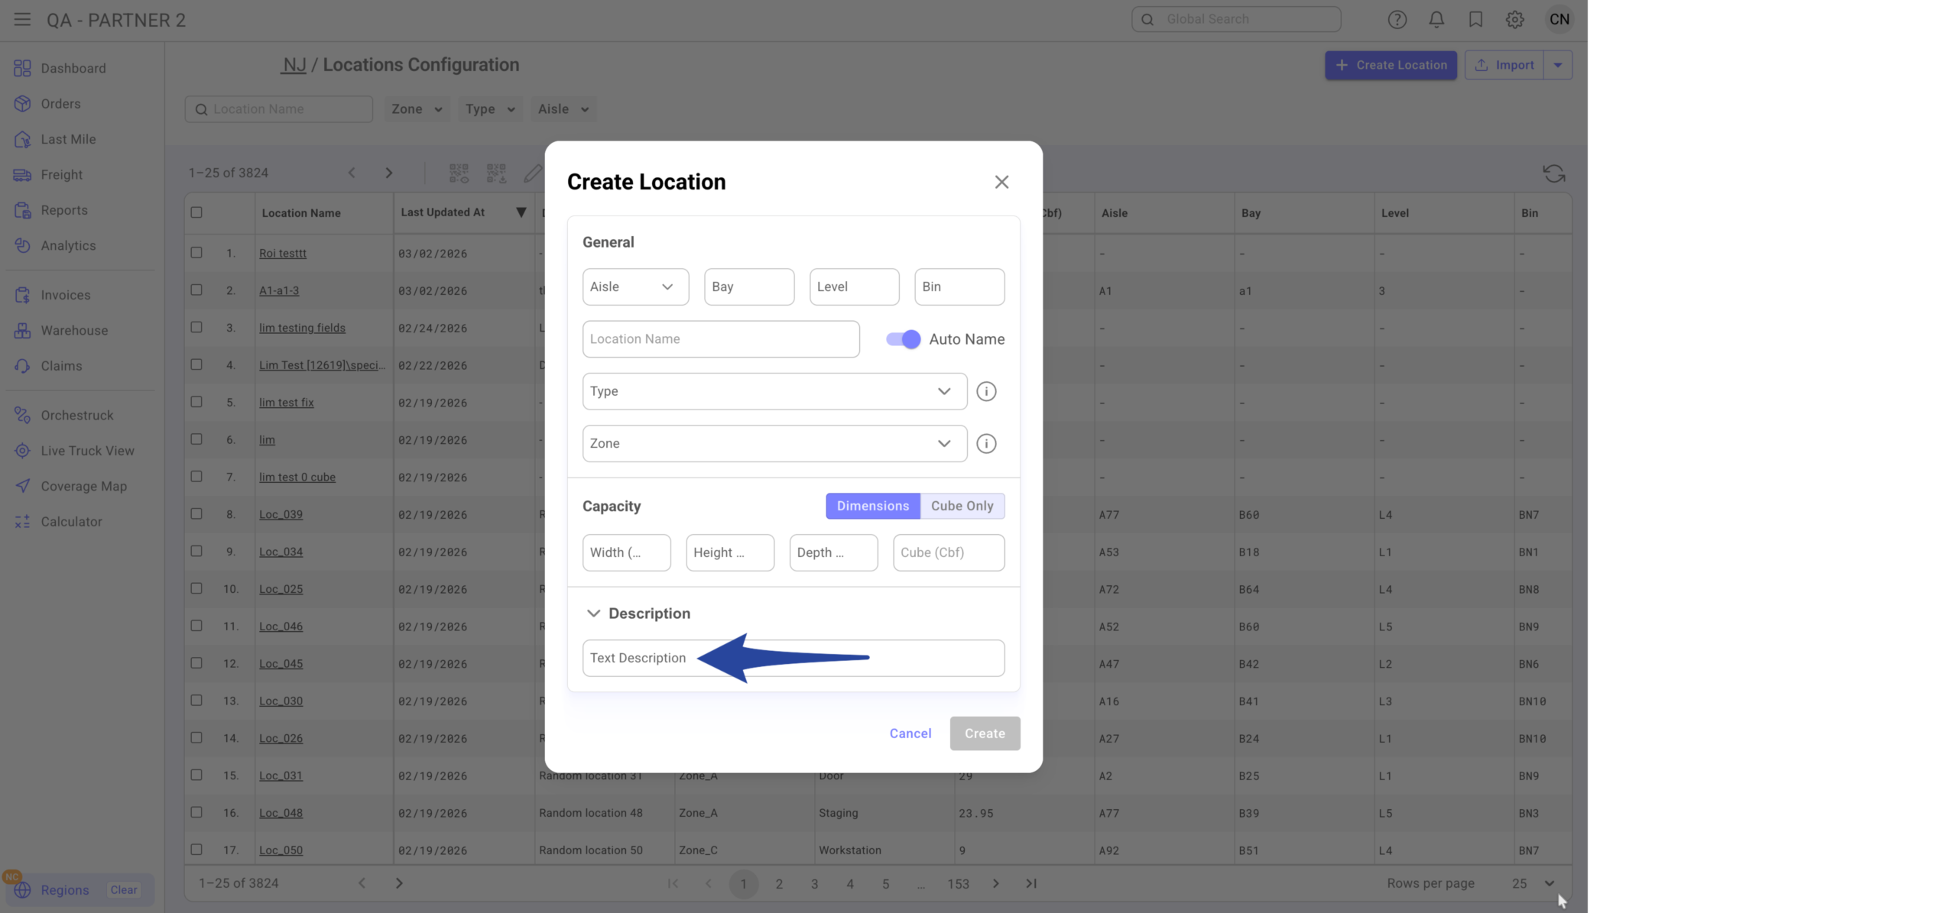Tick the select-all header checkbox
1957x913 pixels.
tap(196, 212)
